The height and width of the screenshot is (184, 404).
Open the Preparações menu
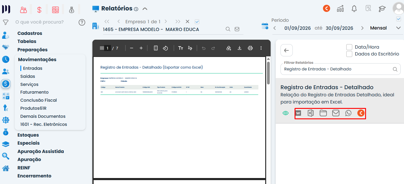(x=32, y=50)
